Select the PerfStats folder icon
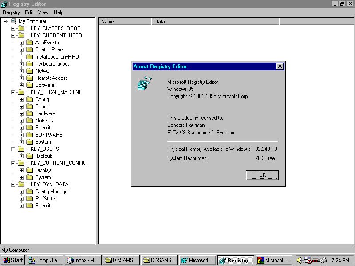The width and height of the screenshot is (355, 266). click(30, 199)
